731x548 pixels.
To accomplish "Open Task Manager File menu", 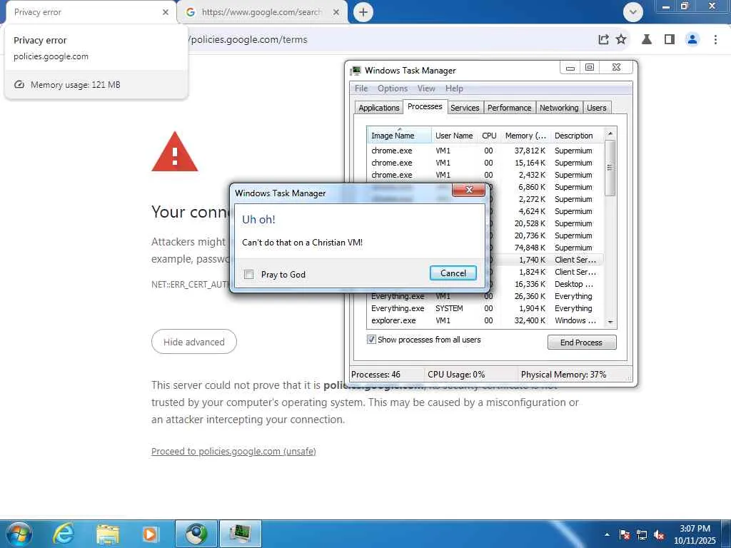I will [361, 88].
